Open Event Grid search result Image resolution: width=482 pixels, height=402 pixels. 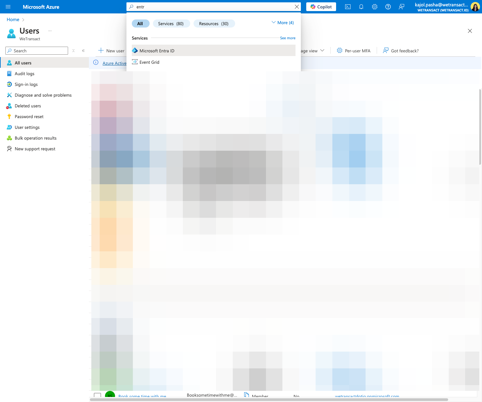coord(214,62)
